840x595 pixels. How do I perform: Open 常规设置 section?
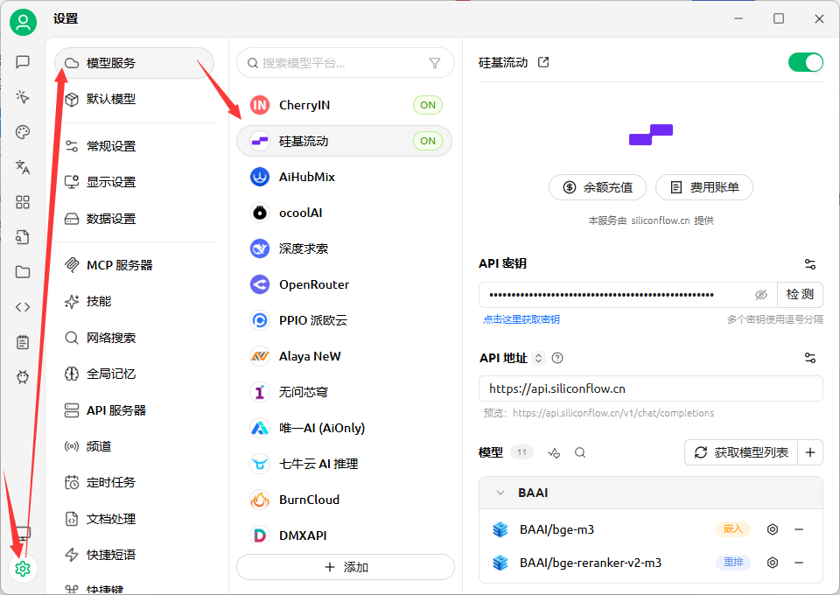(134, 146)
